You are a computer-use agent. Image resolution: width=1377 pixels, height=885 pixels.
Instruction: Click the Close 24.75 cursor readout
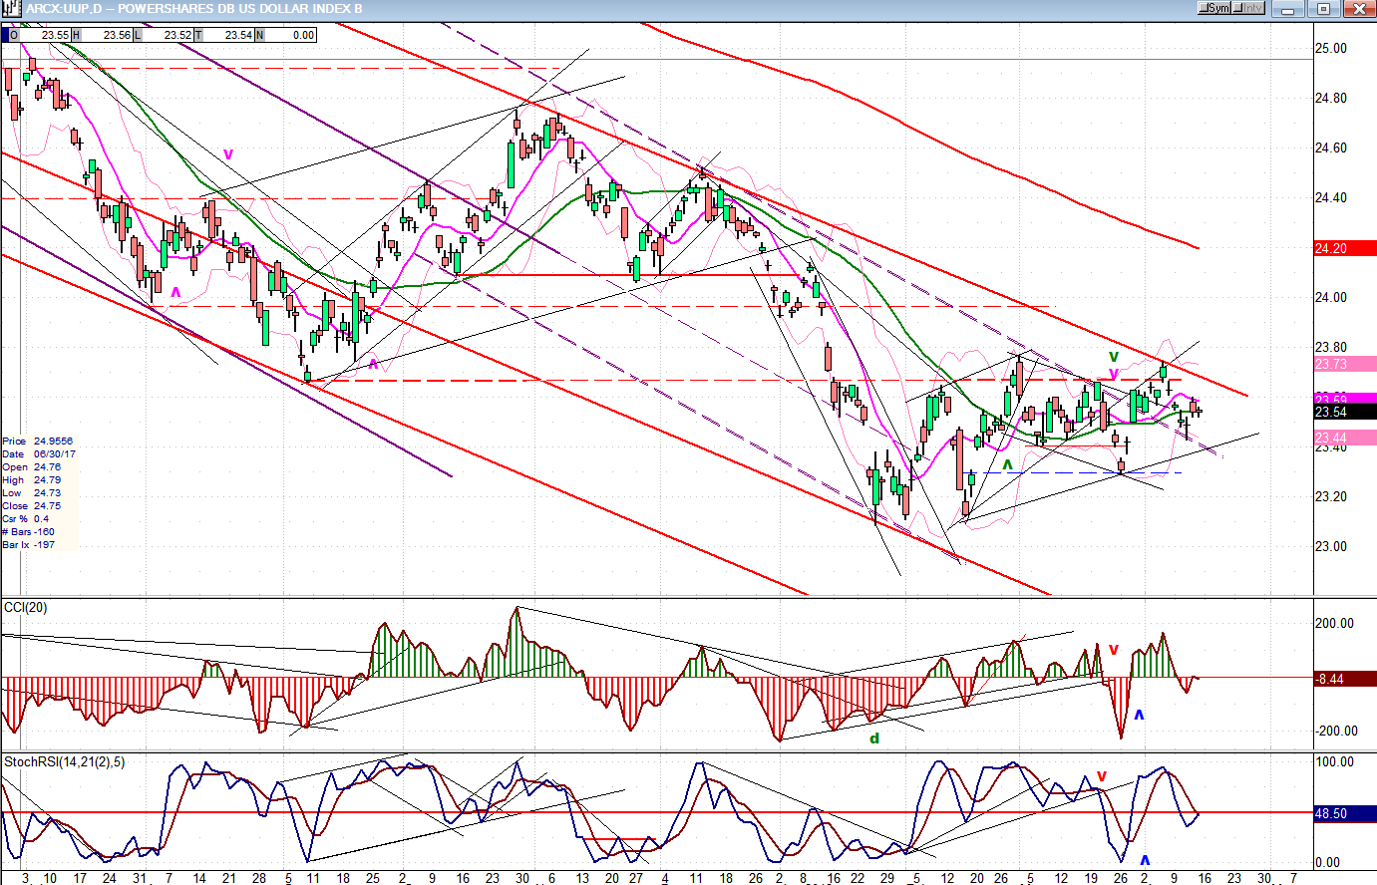[32, 505]
